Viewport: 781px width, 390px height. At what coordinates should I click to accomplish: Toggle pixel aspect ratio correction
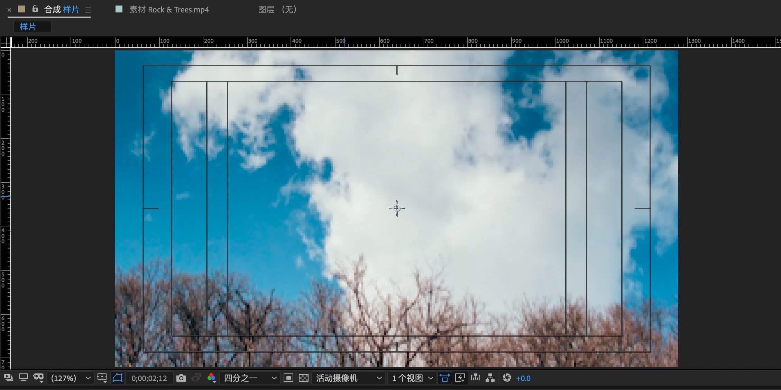[x=444, y=378]
